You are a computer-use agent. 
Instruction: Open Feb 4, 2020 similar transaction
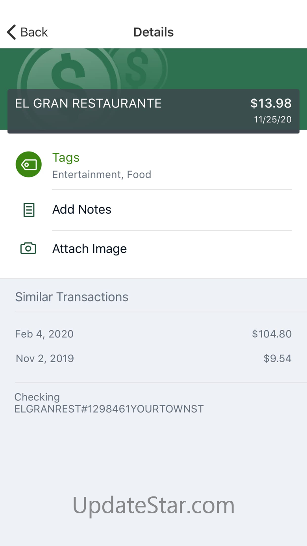click(153, 334)
